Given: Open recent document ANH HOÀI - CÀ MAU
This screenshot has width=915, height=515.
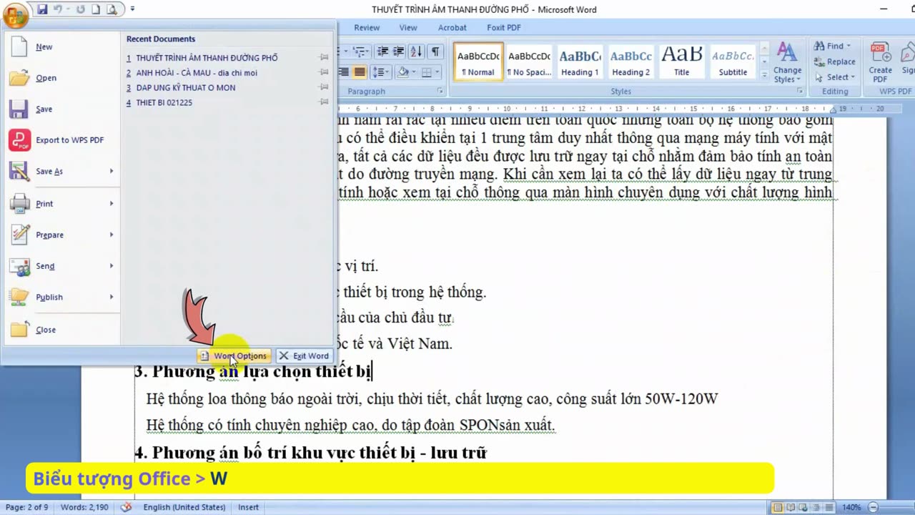Looking at the screenshot, I should click(197, 73).
